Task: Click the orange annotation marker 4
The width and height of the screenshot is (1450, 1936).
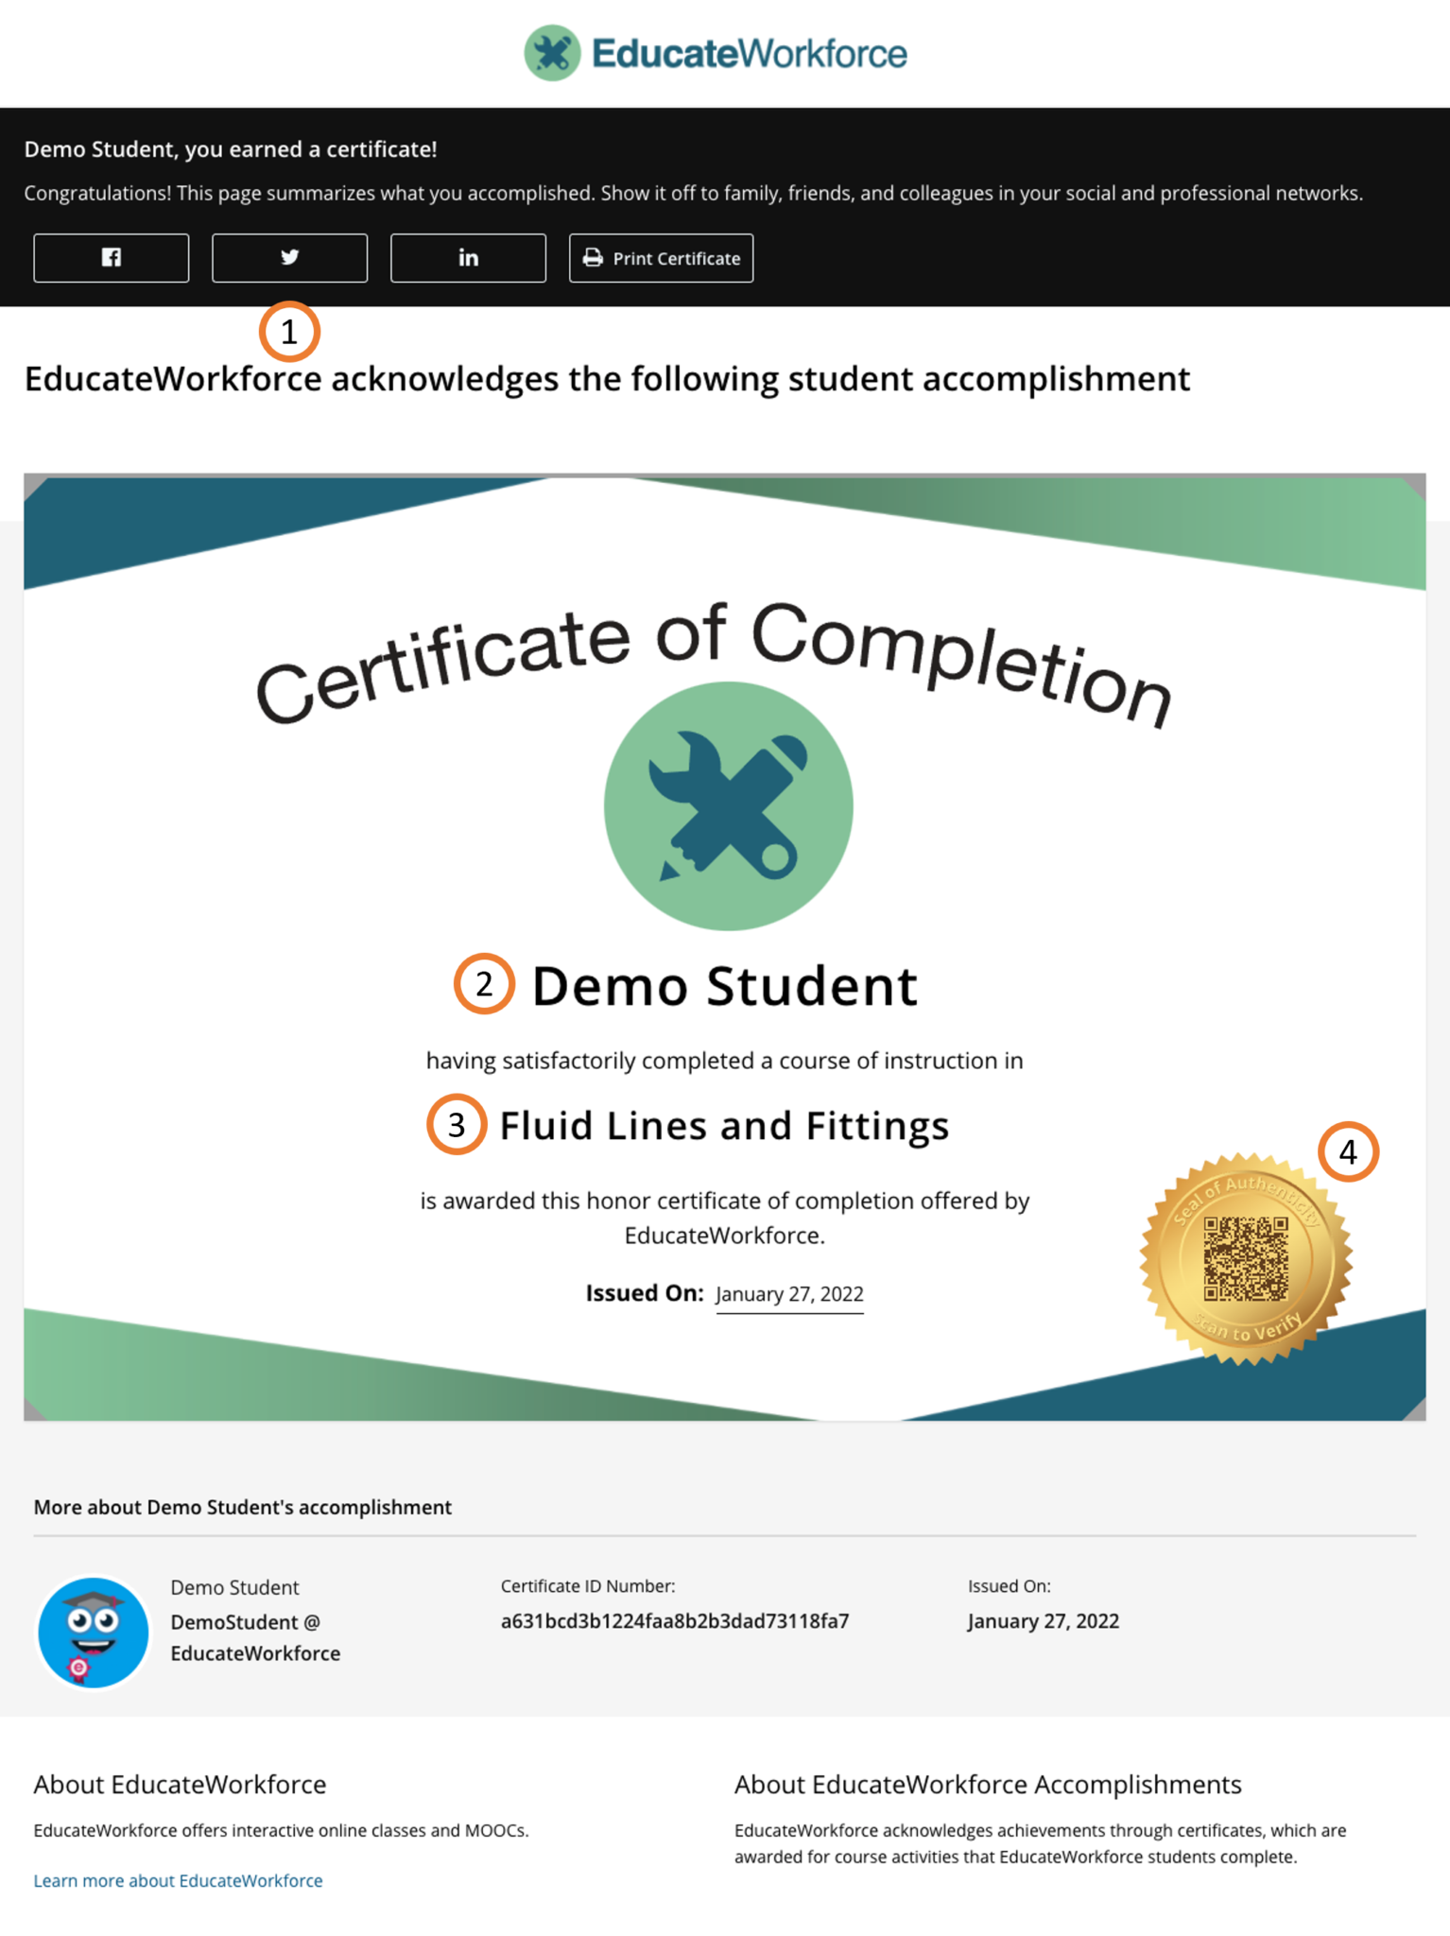Action: click(x=1348, y=1152)
